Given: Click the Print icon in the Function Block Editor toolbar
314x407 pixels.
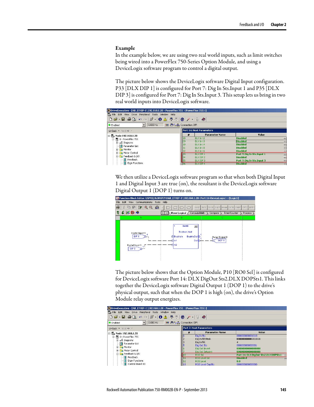Looking at the screenshot, I should (118, 207).
